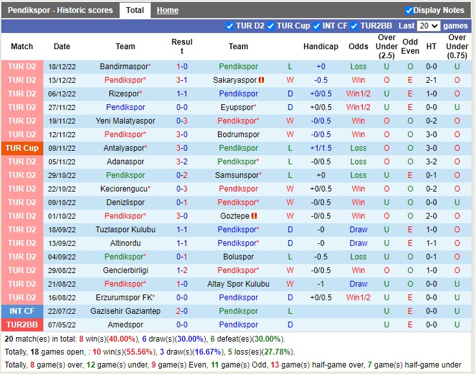This screenshot has height=374, width=476.
Task: Click the Result column header
Action: pyautogui.click(x=182, y=47)
